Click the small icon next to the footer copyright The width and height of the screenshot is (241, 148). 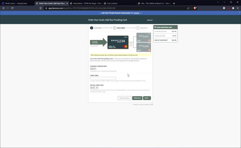(152, 104)
